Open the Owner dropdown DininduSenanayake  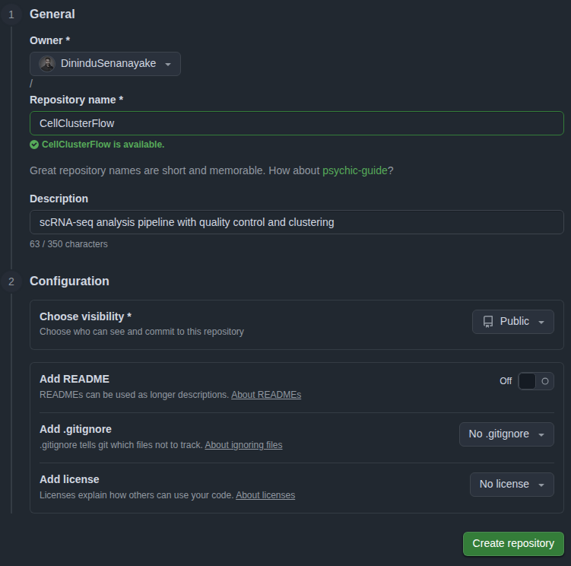[x=105, y=64]
